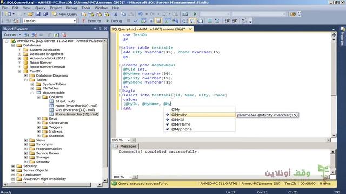Viewport: 346px width, 194px height.
Task: Click the editor vertical scrollbar down arrow
Action: [334, 135]
